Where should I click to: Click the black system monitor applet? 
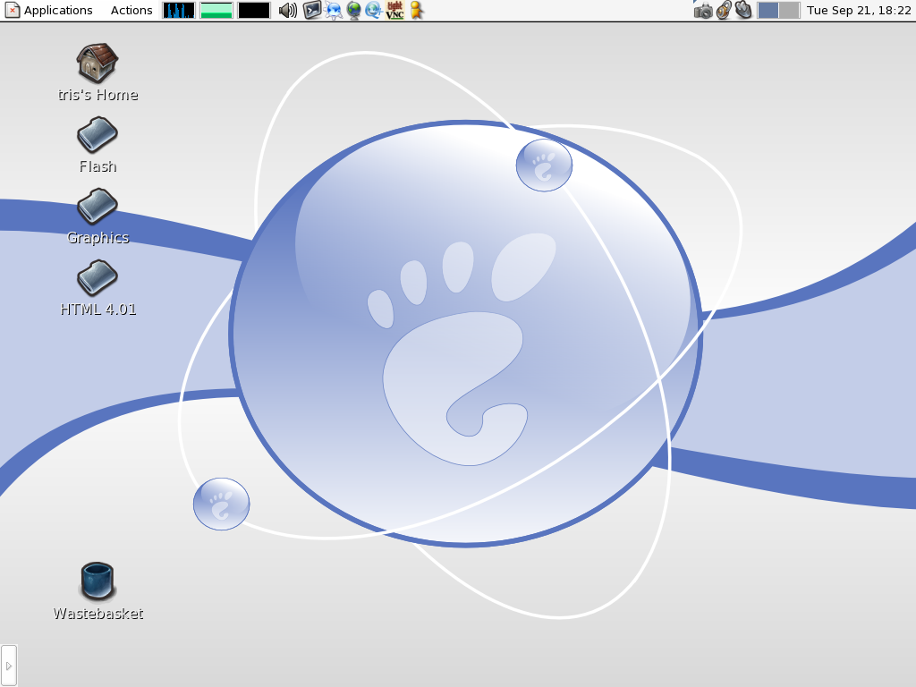click(x=254, y=10)
